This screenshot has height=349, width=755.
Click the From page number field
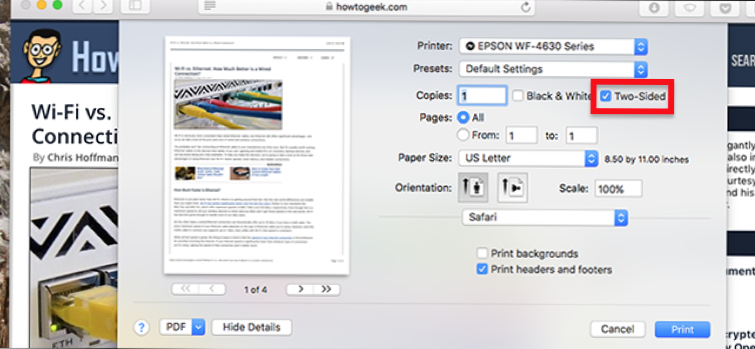(521, 135)
